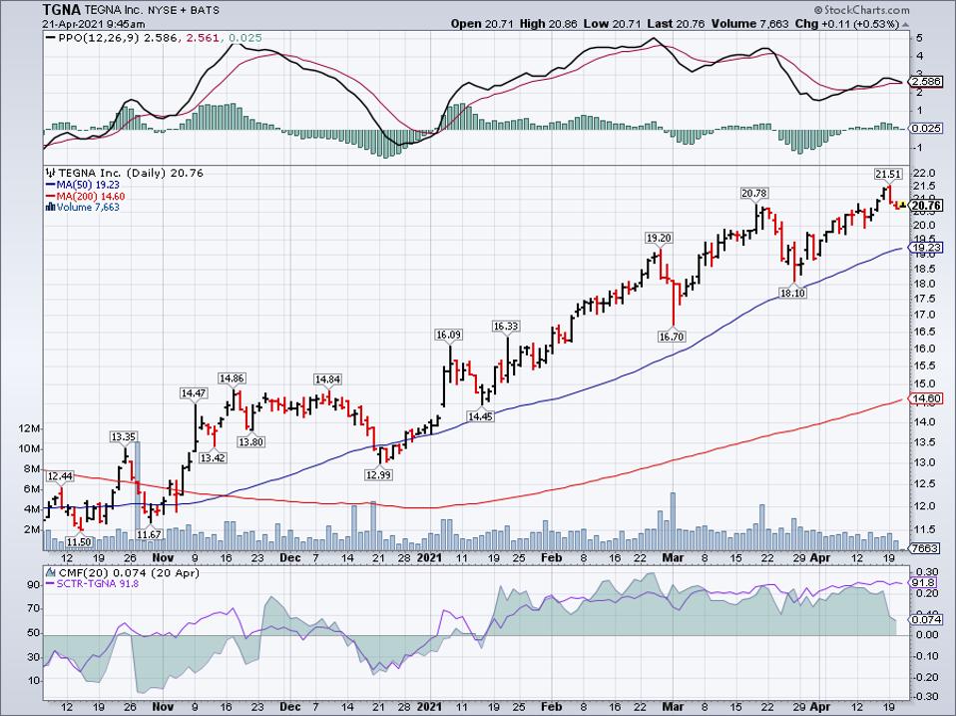The width and height of the screenshot is (956, 716).
Task: Click the 'Last 20.76' value in the header
Action: [x=677, y=24]
